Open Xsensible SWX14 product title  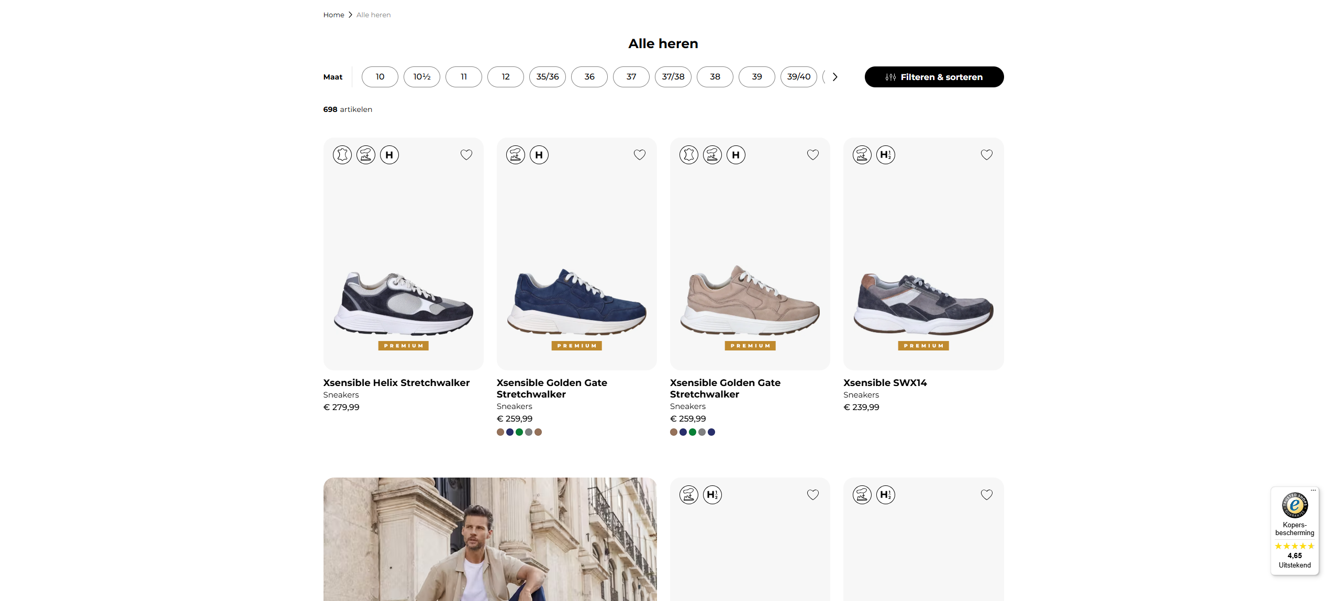(x=885, y=383)
